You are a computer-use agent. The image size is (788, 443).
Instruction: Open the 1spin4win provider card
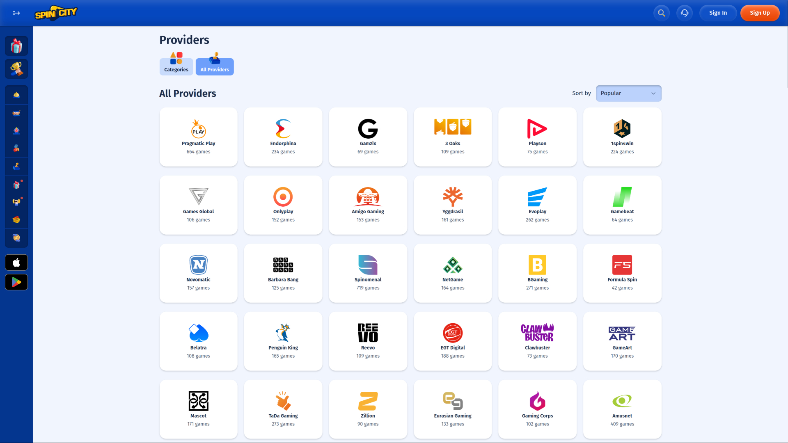tap(622, 137)
